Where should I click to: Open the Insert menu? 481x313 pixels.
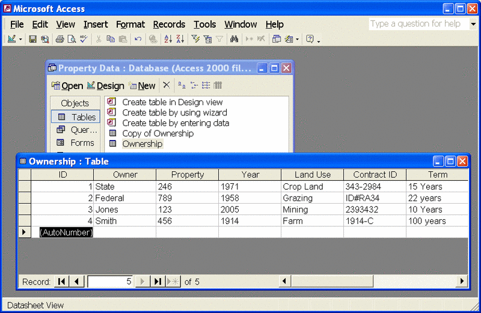pos(96,24)
